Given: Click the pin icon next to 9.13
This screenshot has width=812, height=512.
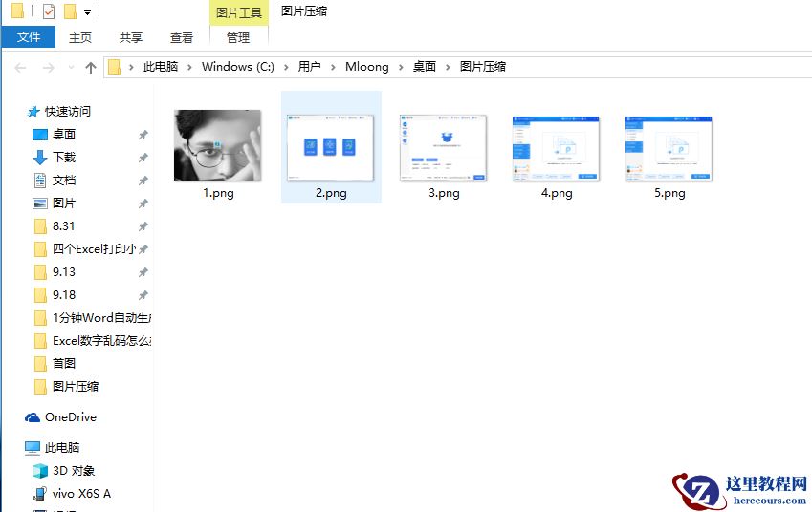Looking at the screenshot, I should click(143, 272).
